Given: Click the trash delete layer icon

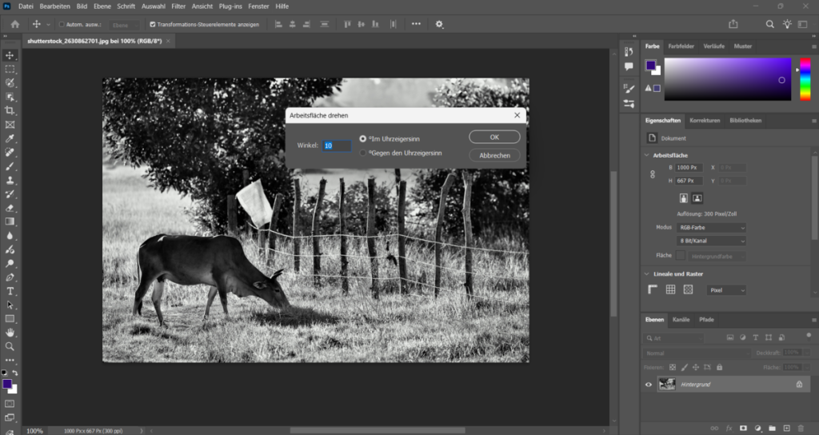Looking at the screenshot, I should pos(801,429).
